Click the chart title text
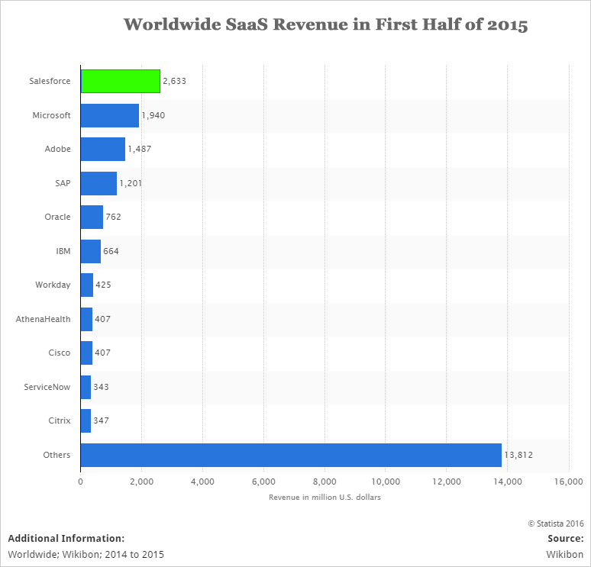Screen dimensions: 591x567 [325, 24]
